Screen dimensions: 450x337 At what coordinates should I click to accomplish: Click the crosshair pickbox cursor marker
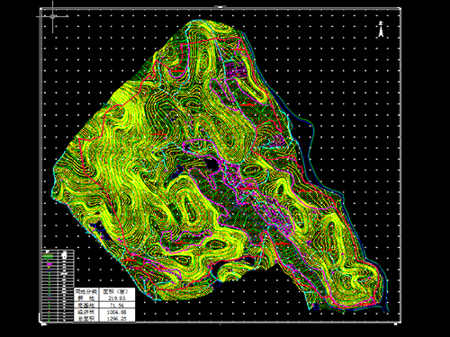(x=53, y=16)
